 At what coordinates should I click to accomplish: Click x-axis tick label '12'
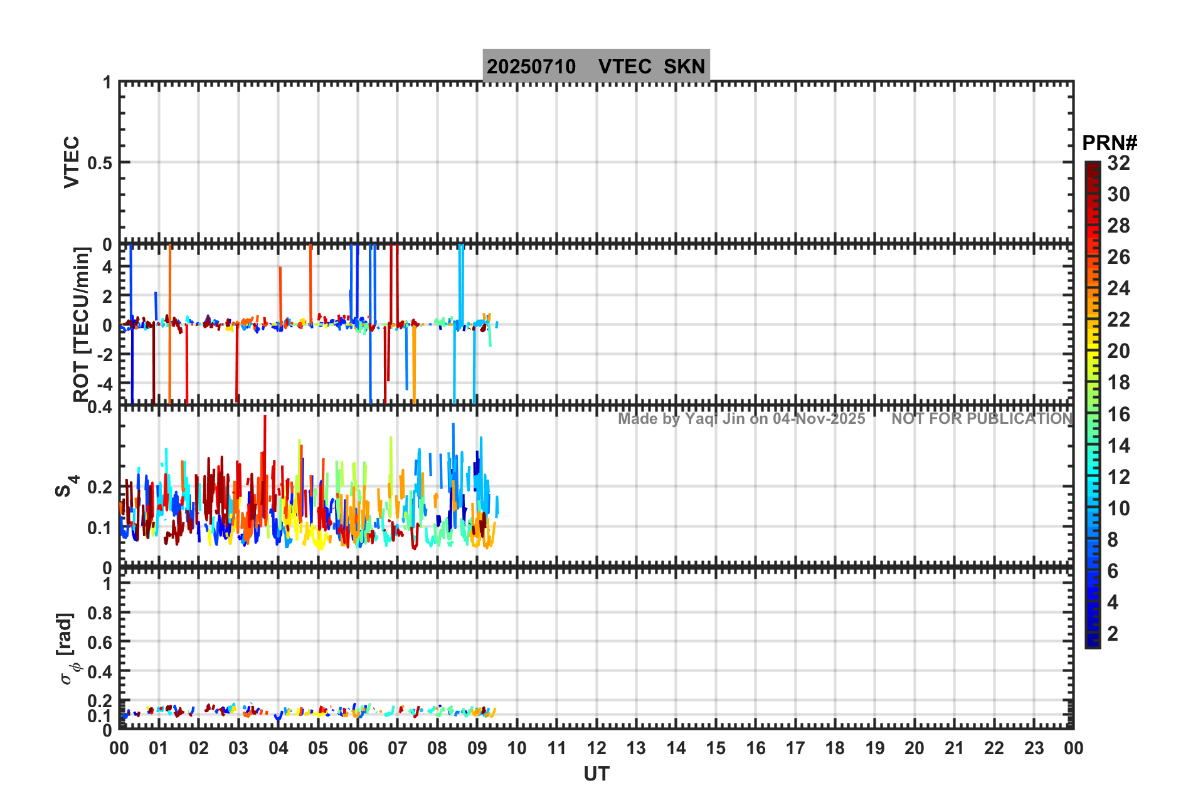[596, 748]
